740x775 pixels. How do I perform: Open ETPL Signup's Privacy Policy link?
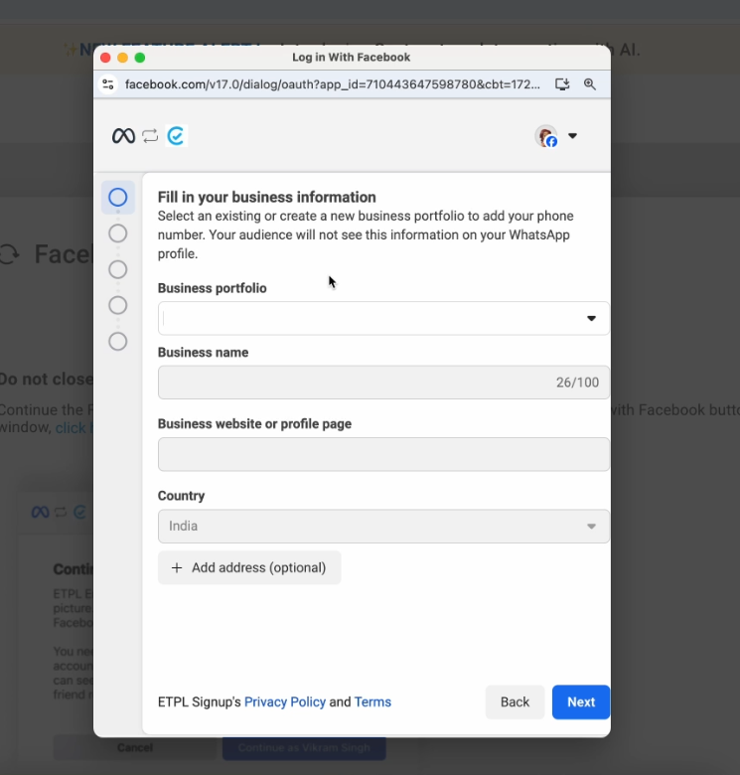coord(285,701)
